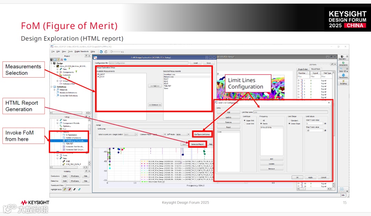Click the Load configuration button
This screenshot has width=371, height=216.
click(x=196, y=63)
